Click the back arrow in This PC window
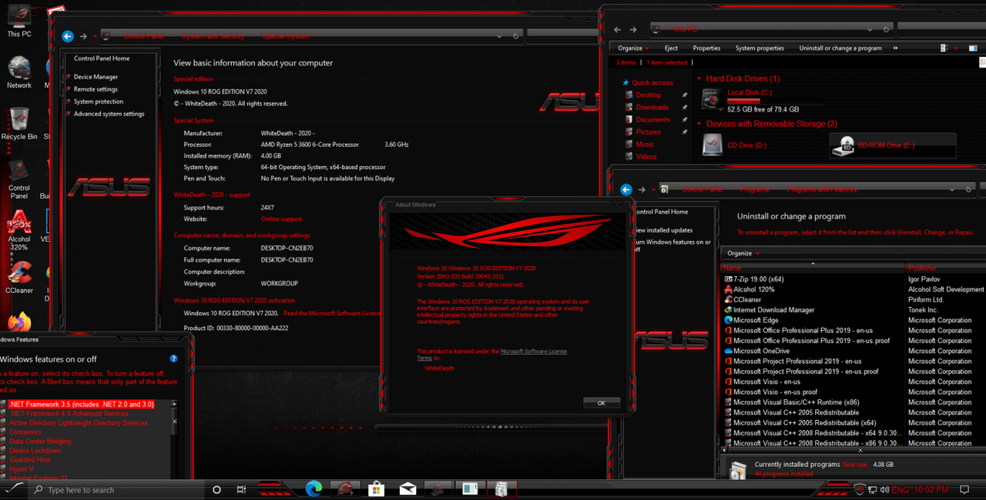 click(x=617, y=29)
